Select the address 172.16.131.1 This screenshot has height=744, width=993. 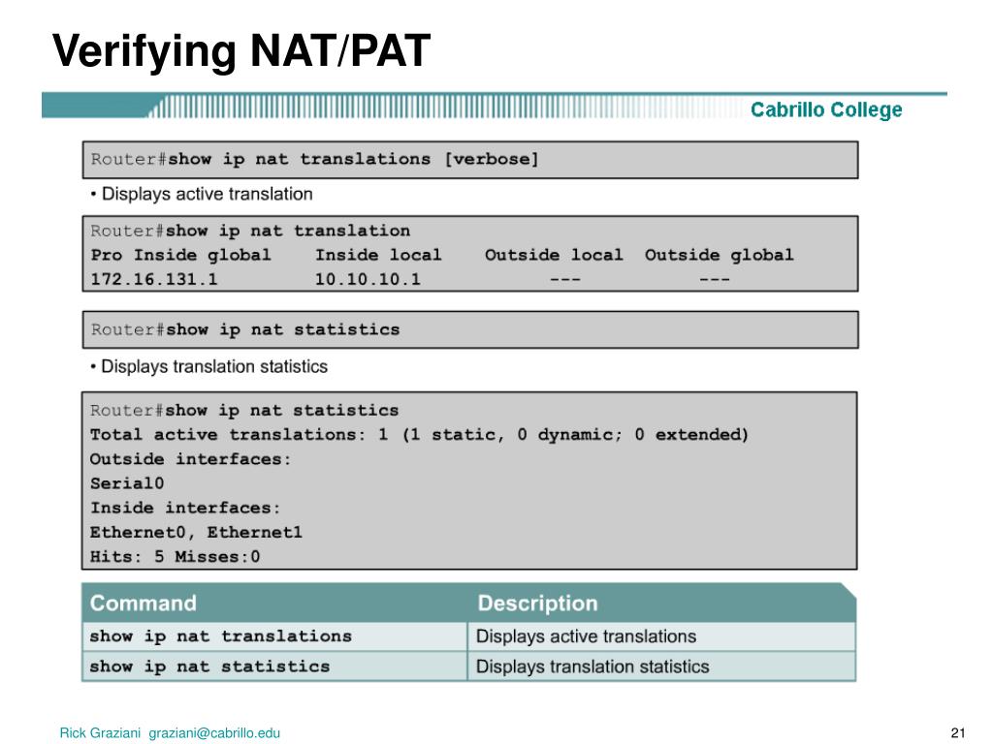tap(154, 279)
